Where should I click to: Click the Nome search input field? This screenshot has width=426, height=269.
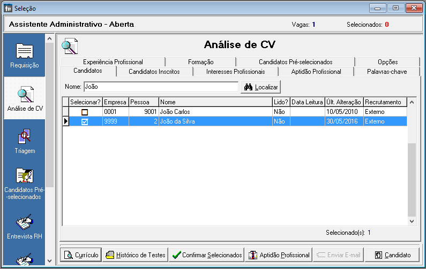160,87
